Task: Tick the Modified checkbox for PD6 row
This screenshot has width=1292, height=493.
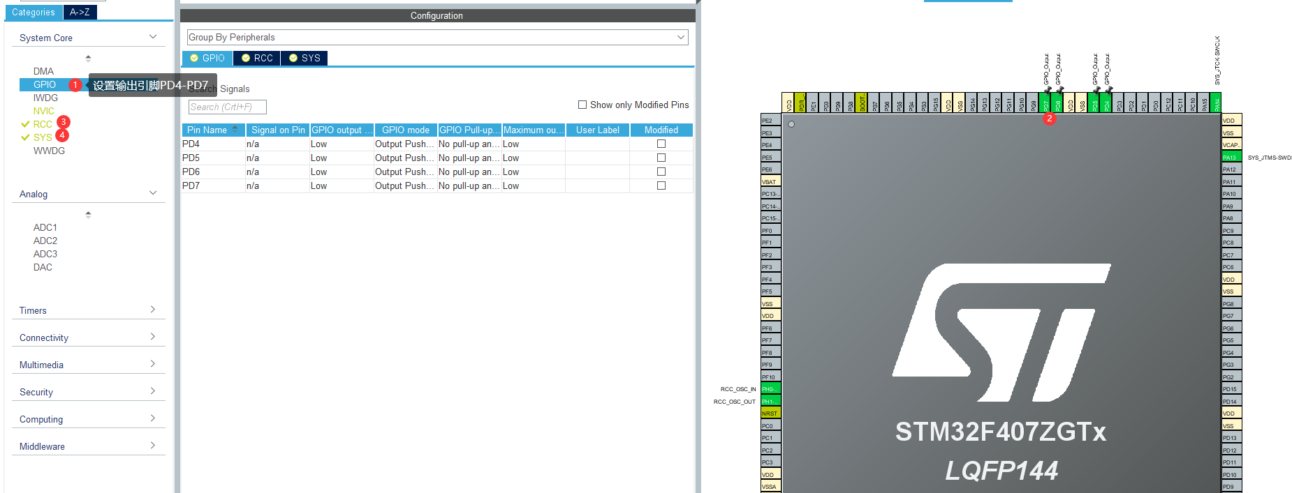Action: coord(661,172)
